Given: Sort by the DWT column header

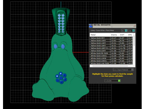Looking at the screenshot, I should tap(123, 35).
